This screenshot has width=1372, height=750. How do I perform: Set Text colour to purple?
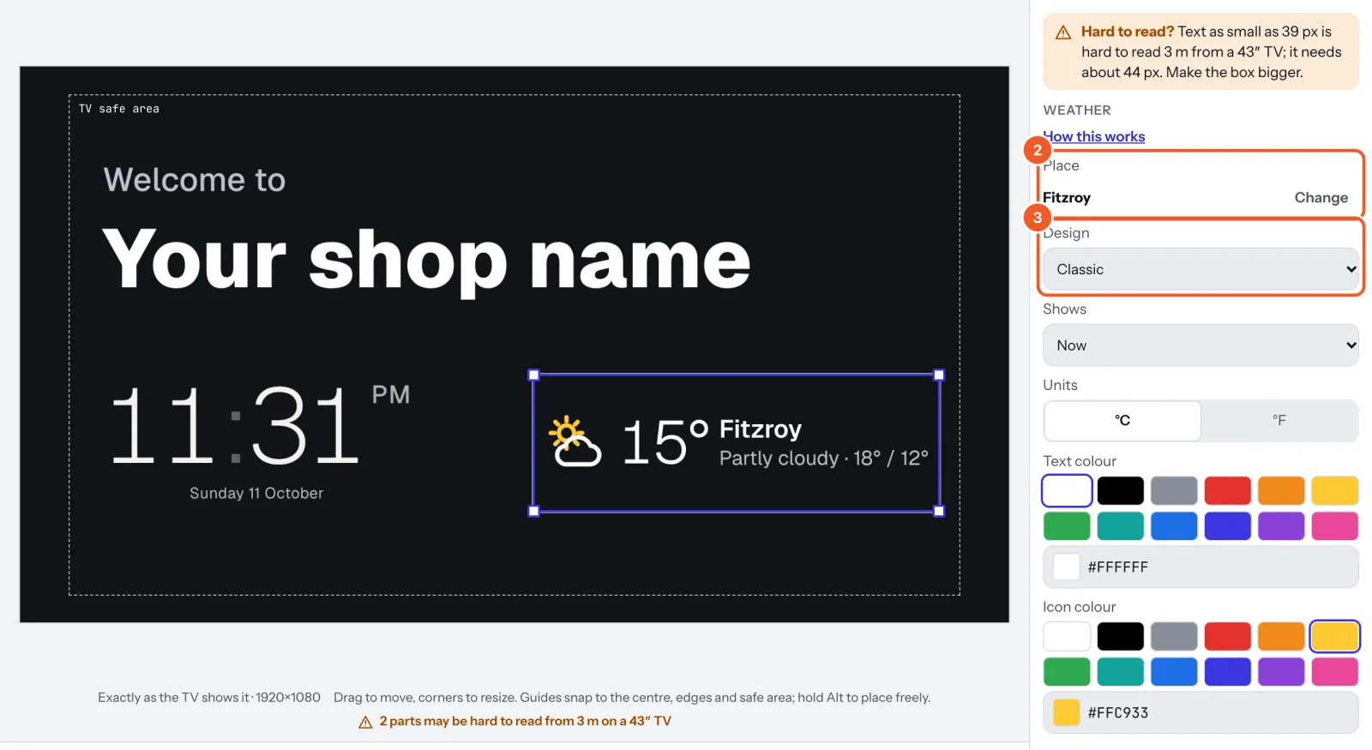(1281, 526)
